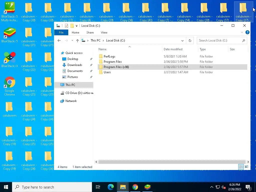Select the PerfLogs folder row

click(x=172, y=56)
